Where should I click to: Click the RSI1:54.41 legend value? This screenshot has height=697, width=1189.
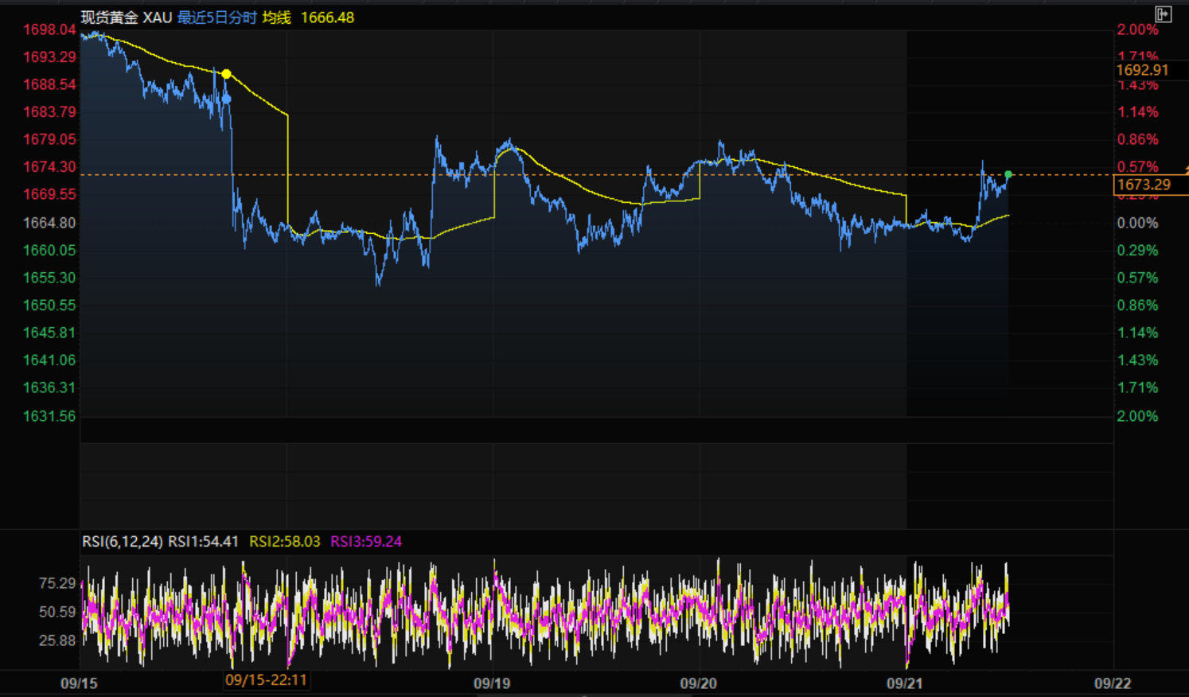(203, 542)
